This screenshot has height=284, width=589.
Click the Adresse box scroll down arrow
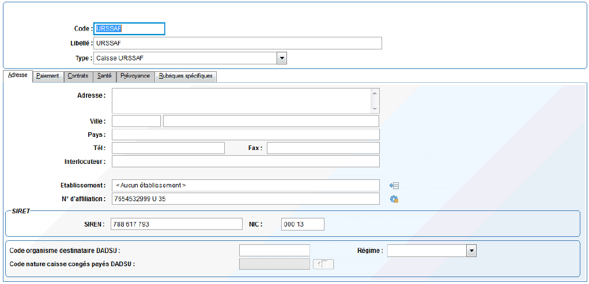pyautogui.click(x=375, y=108)
